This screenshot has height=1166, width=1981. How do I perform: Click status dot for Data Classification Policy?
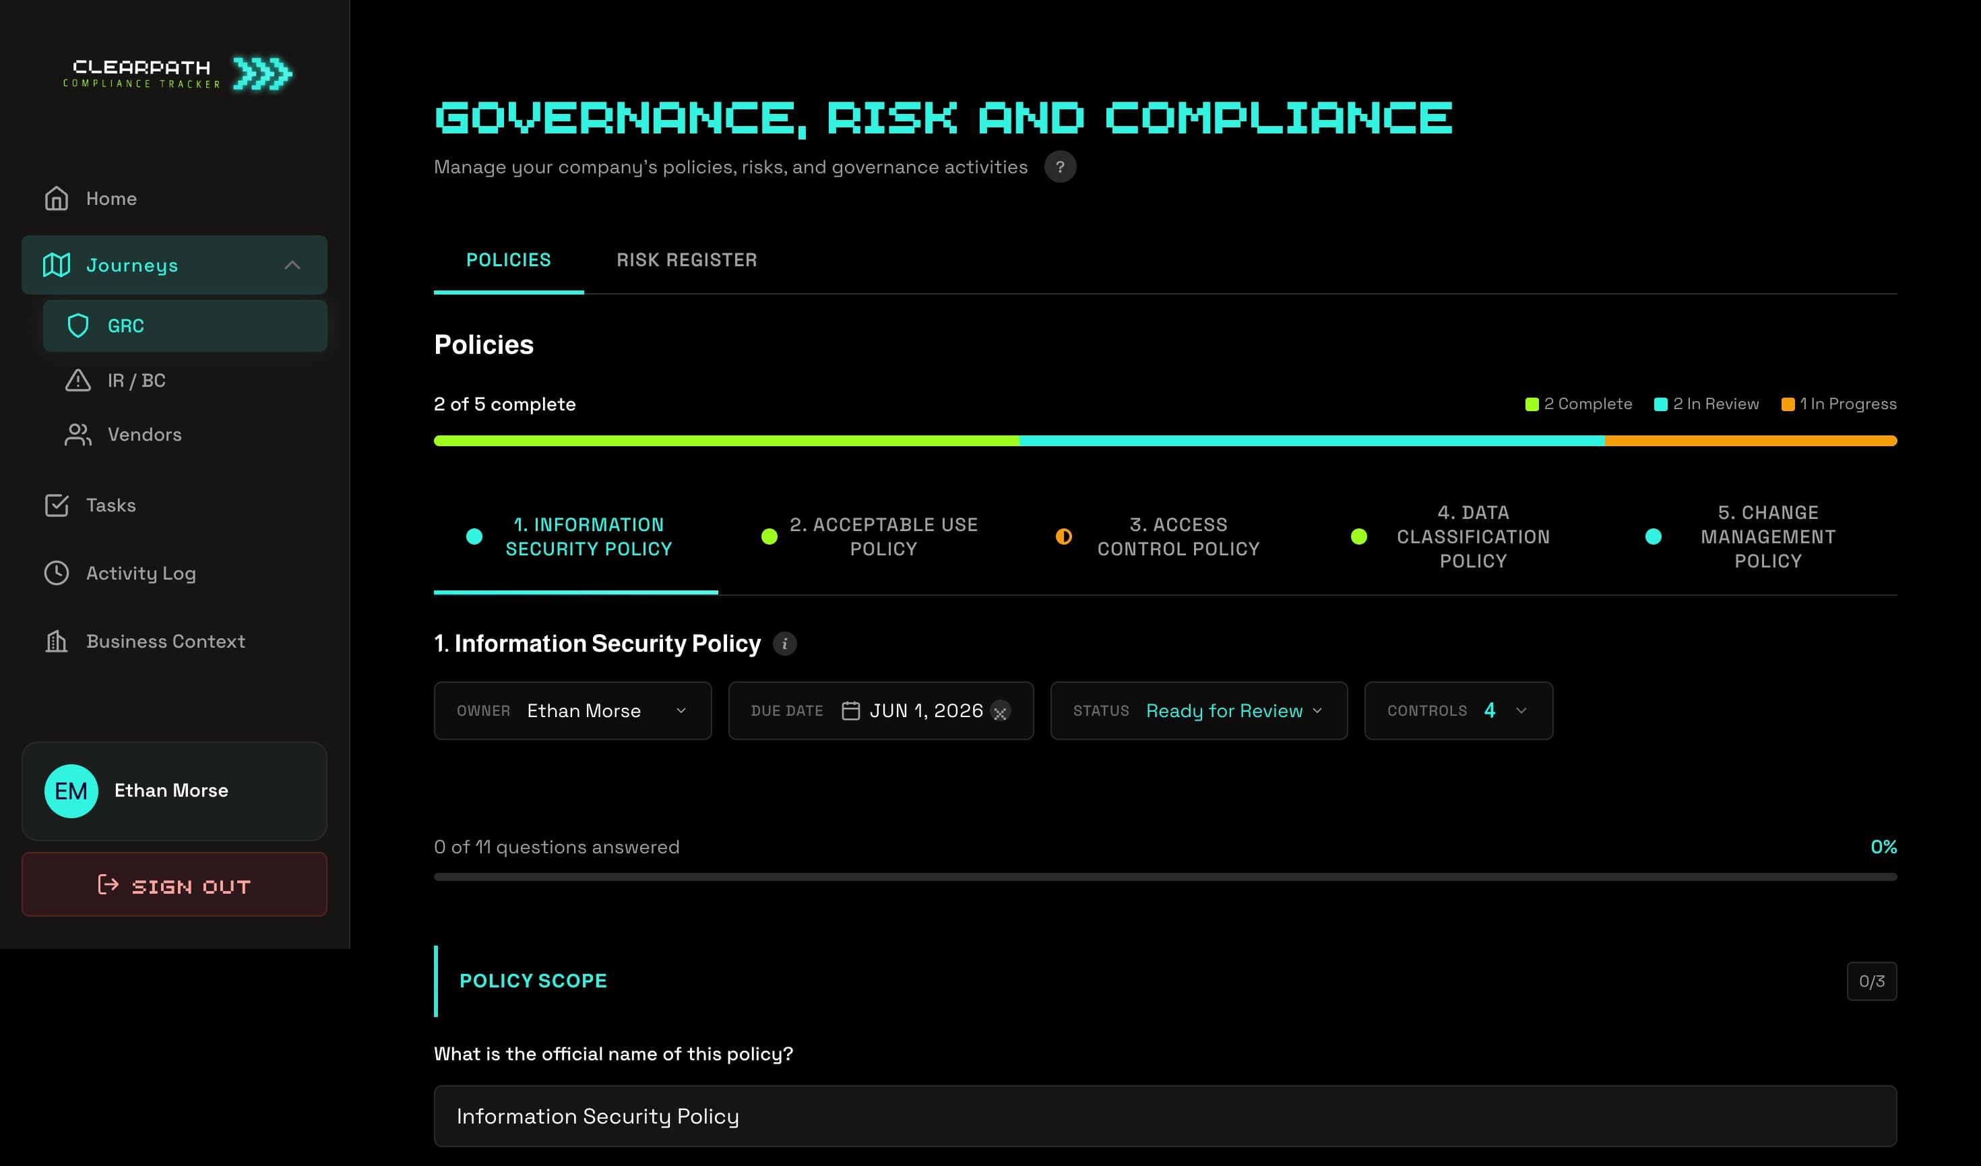pyautogui.click(x=1358, y=536)
